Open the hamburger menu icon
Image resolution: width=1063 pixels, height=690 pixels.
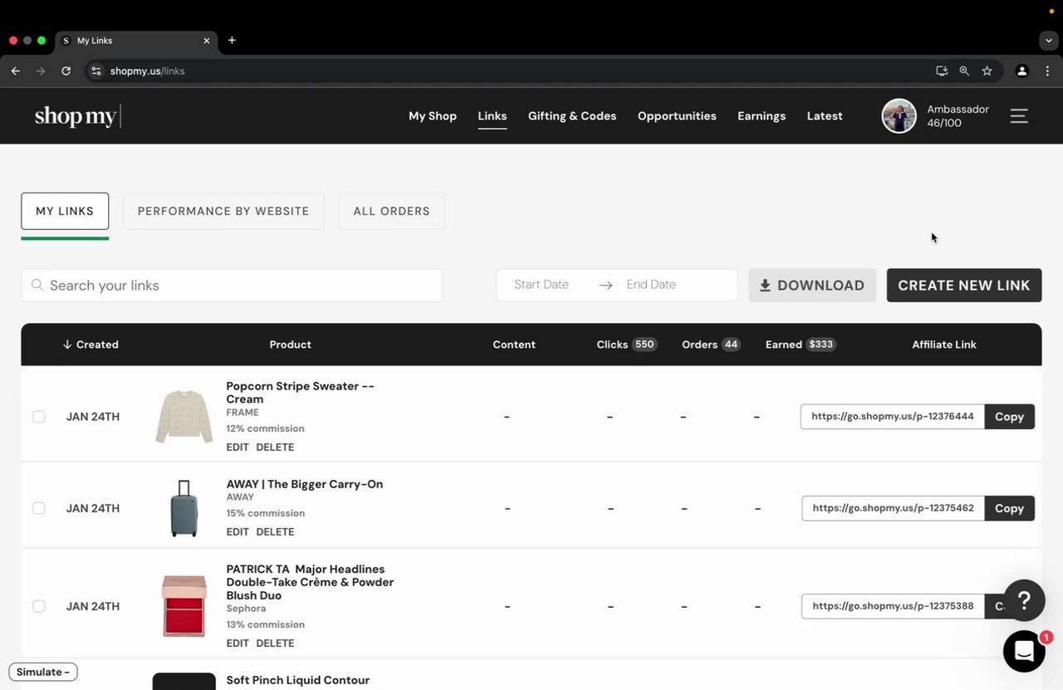click(x=1019, y=116)
